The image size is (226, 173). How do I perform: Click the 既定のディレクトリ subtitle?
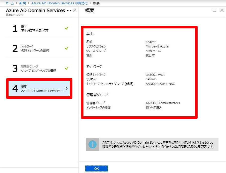click(x=15, y=15)
